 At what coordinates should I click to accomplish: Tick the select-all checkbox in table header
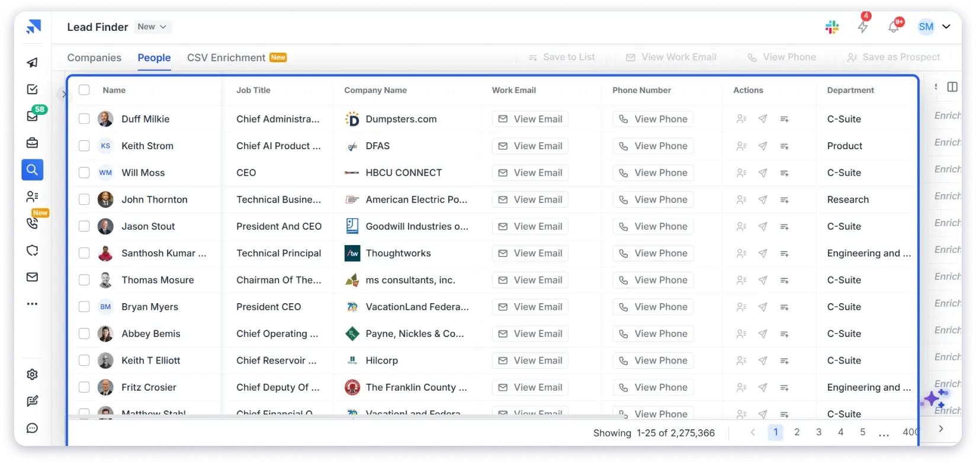[x=84, y=90]
